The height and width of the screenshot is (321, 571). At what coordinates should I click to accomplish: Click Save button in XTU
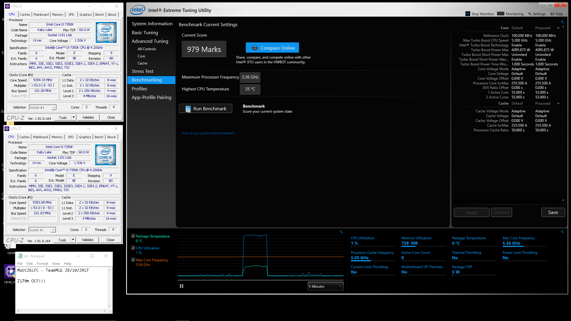553,213
